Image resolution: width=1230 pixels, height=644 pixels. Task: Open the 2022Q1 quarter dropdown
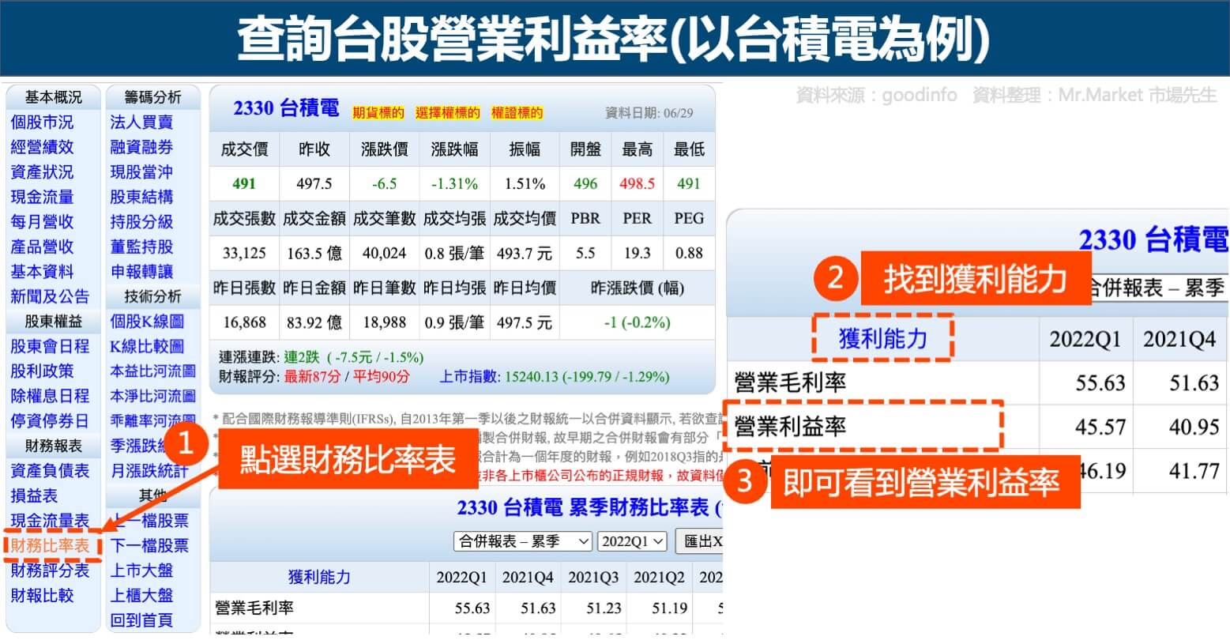coord(633,541)
